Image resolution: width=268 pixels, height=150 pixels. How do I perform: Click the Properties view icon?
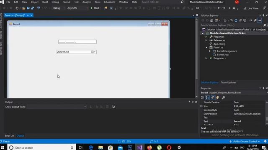coord(213,97)
